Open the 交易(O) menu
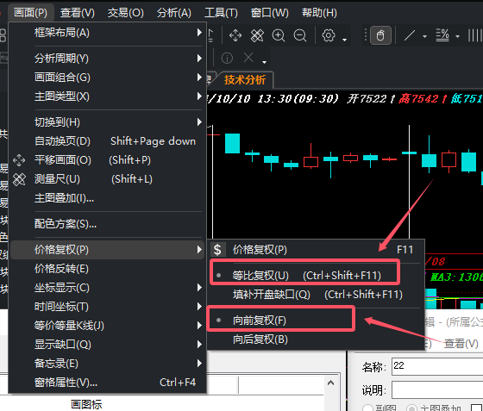483x411 pixels. 125,13
